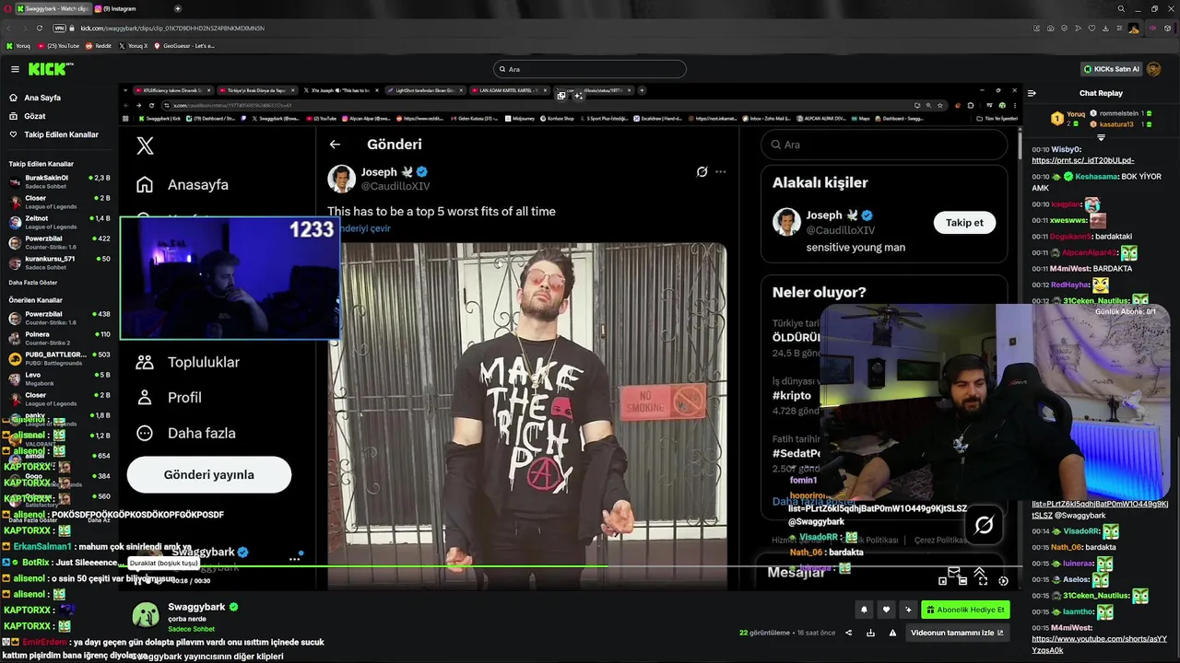1180x663 pixels.
Task: Toggle the VPN badge in address bar
Action: [x=60, y=28]
